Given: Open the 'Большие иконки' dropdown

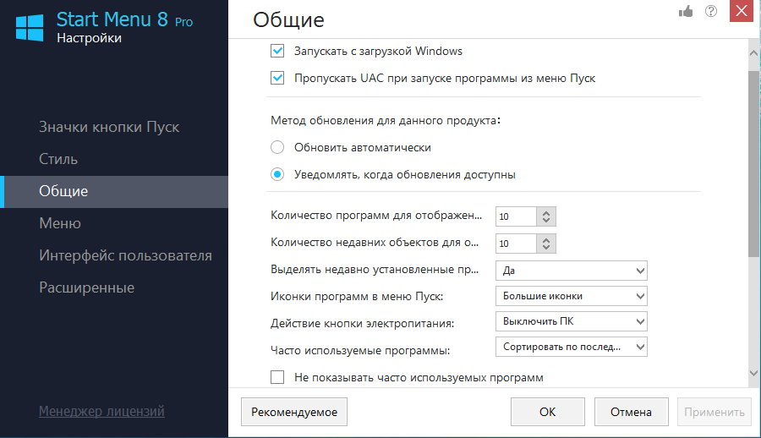Looking at the screenshot, I should [572, 296].
